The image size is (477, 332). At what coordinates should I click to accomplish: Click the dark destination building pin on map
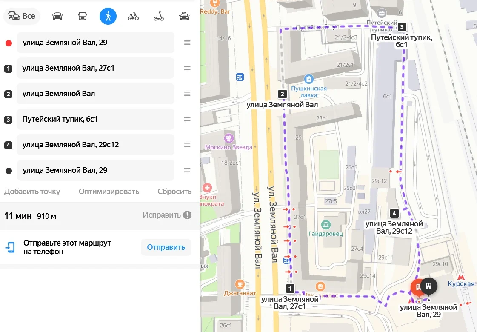click(x=429, y=286)
